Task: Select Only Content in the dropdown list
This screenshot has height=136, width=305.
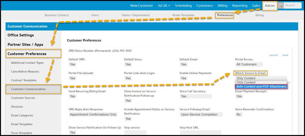Action: [246, 82]
